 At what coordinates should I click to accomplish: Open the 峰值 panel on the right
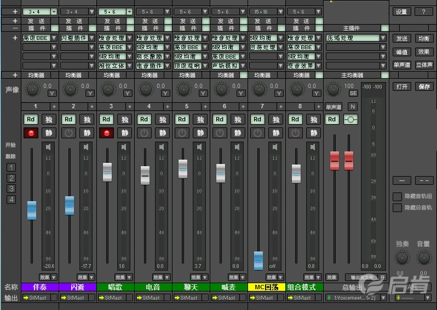click(x=401, y=52)
